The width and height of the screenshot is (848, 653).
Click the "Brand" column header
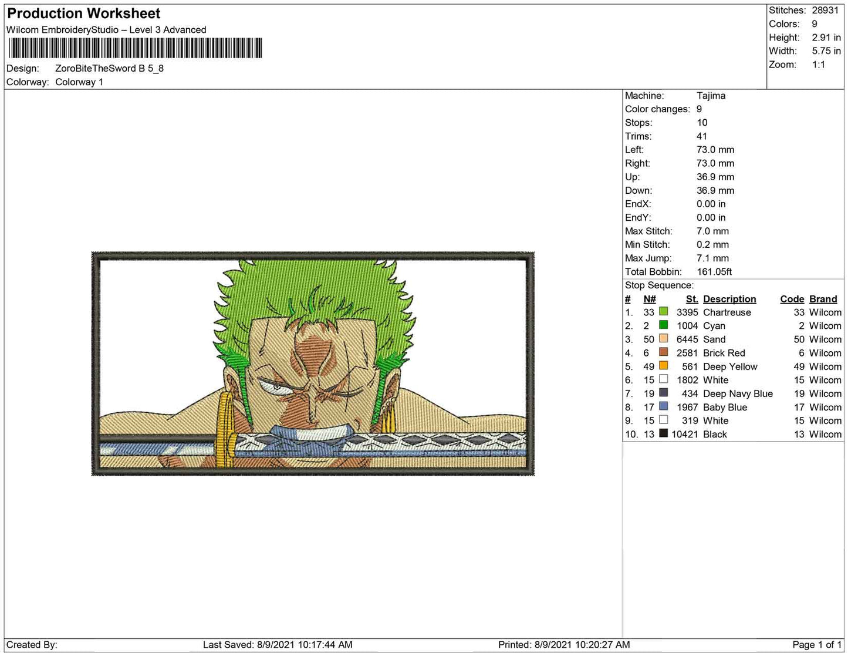click(823, 299)
